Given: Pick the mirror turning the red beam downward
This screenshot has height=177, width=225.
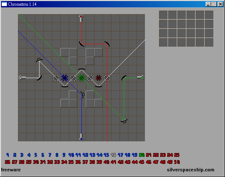Looking at the screenshot, I should click(107, 44).
